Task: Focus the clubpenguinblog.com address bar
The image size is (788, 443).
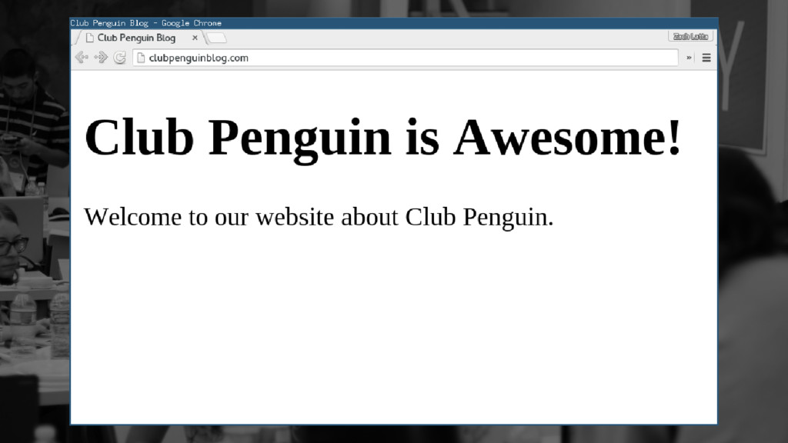Action: point(406,58)
